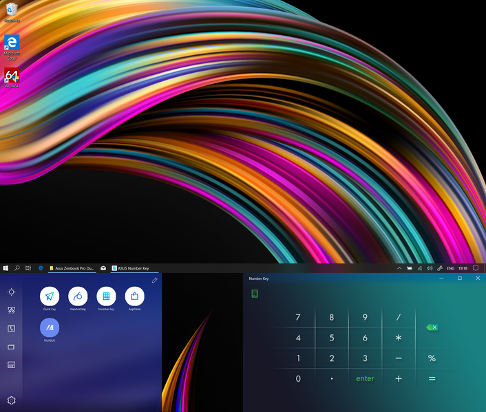Open ScreenPad brightness control in sidebar
This screenshot has width=486, height=412.
point(12,292)
